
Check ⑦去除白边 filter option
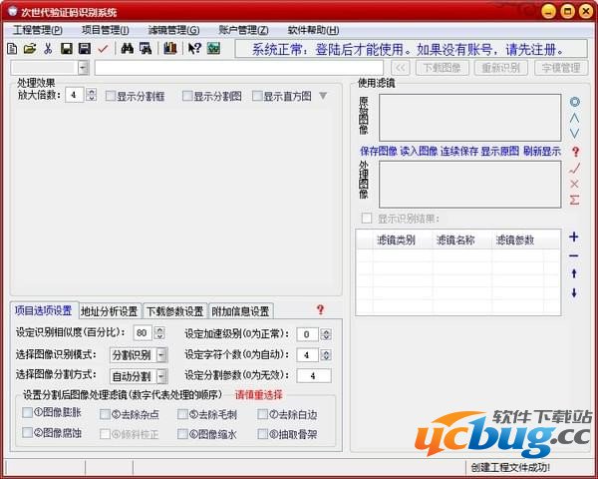pyautogui.click(x=263, y=414)
